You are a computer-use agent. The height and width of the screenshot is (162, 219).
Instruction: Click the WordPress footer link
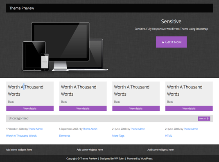tap(147, 158)
